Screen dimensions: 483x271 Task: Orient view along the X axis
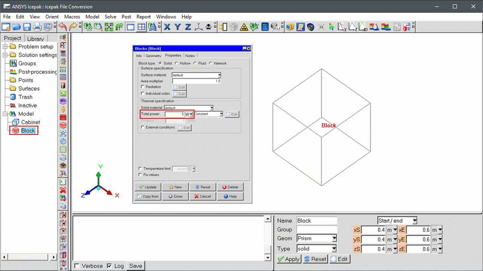click(x=167, y=27)
